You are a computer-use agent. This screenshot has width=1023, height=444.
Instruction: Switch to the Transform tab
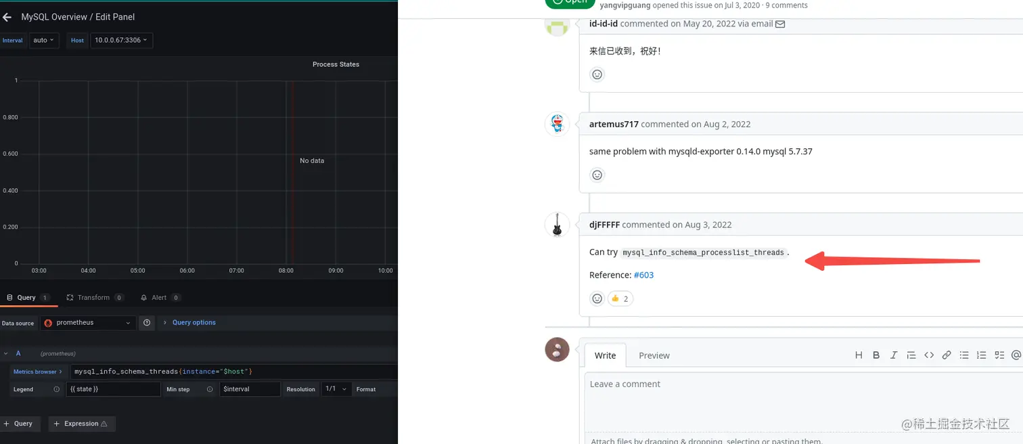[x=95, y=298]
